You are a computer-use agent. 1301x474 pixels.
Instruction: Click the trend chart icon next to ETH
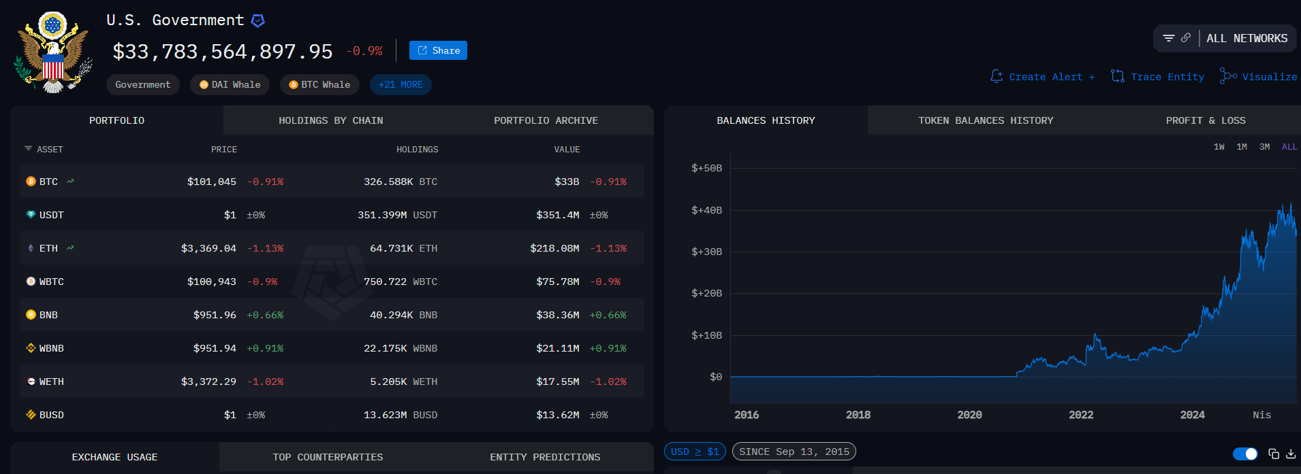point(70,248)
